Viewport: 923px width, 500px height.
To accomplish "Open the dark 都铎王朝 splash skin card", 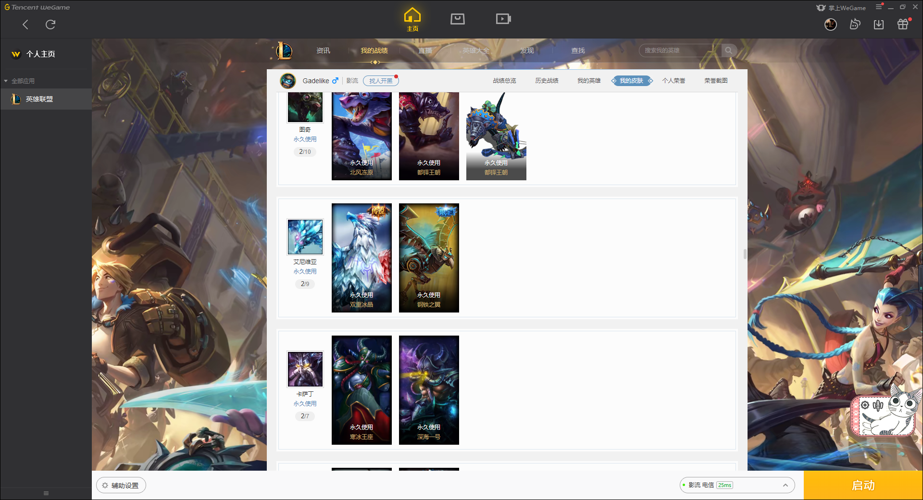I will 429,136.
